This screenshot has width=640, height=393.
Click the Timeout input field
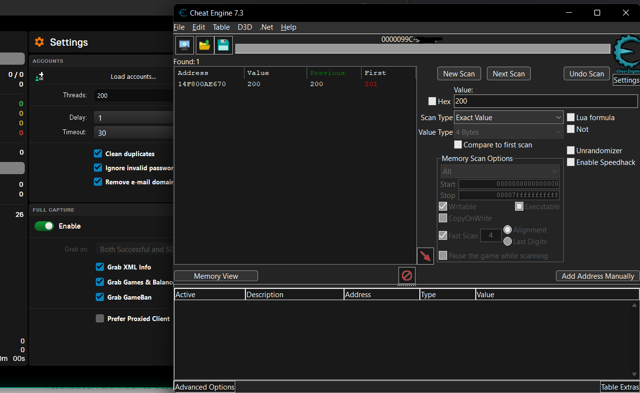(134, 132)
